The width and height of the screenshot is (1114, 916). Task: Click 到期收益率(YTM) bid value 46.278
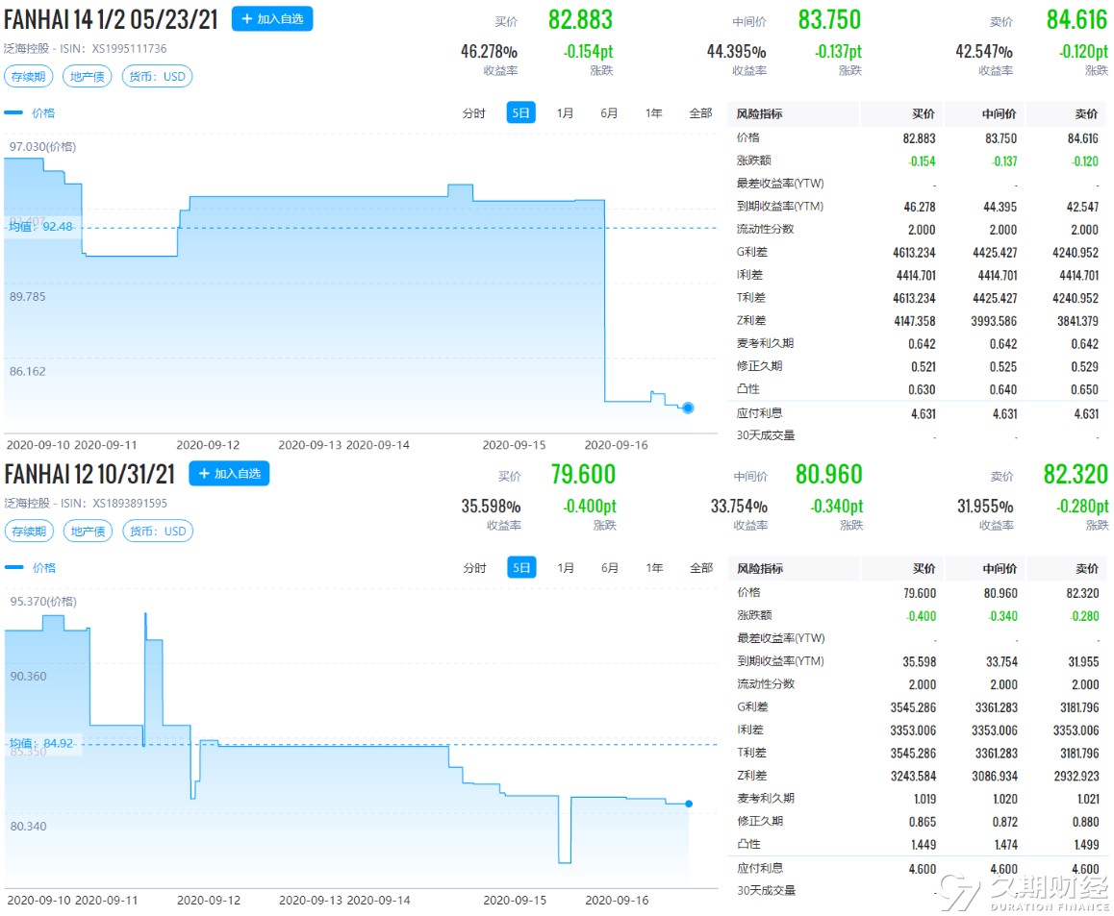tap(920, 207)
